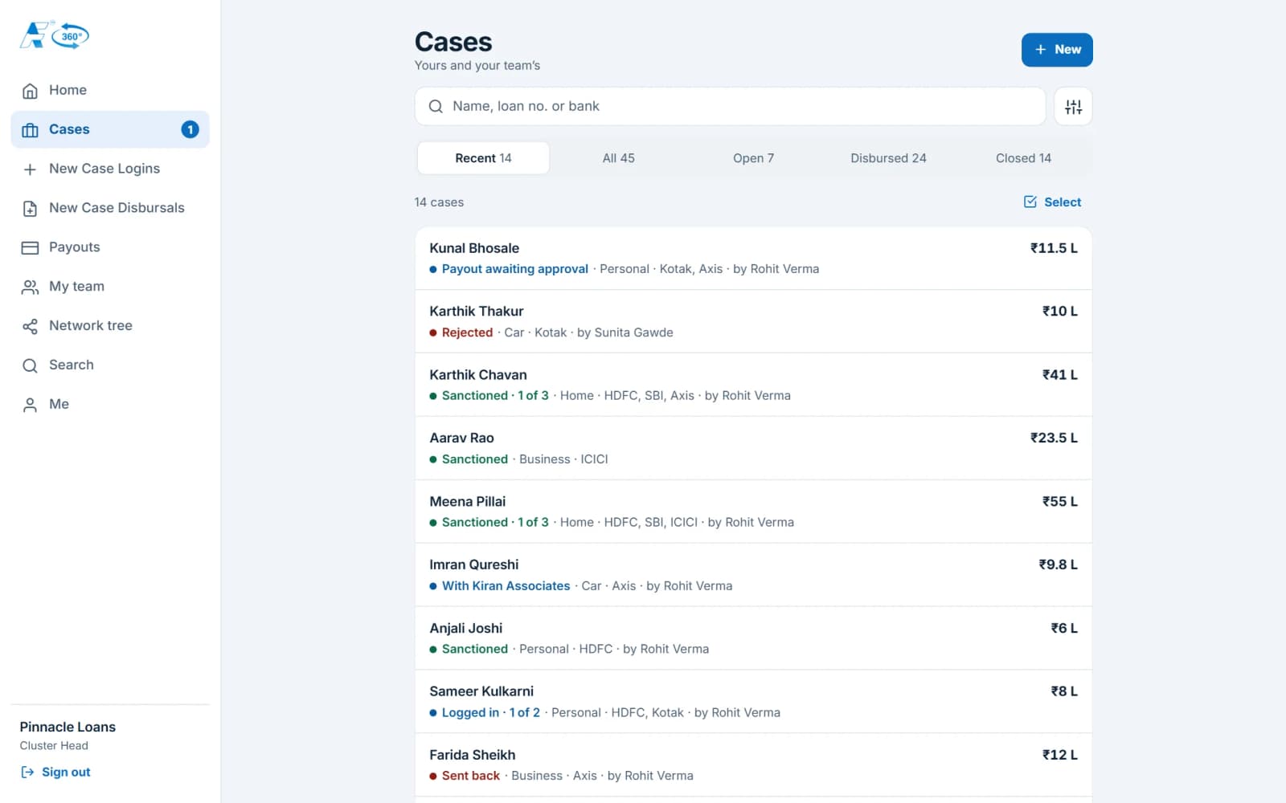This screenshot has height=803, width=1286.
Task: Click the plus icon beside New Case Logins
Action: (30, 169)
